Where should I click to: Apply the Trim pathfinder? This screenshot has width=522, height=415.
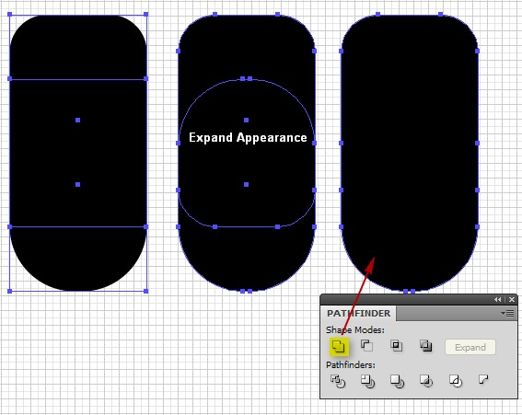(x=367, y=381)
